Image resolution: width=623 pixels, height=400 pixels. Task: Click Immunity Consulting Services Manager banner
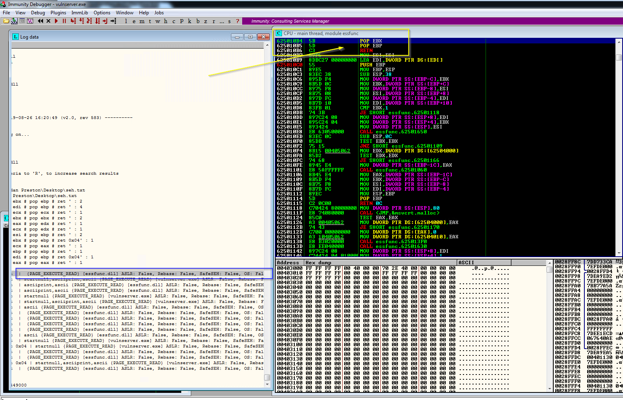[x=290, y=21]
